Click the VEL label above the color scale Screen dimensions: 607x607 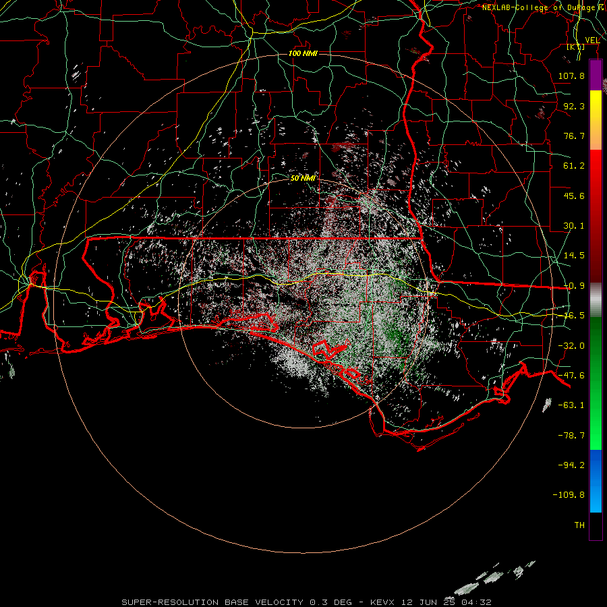592,40
